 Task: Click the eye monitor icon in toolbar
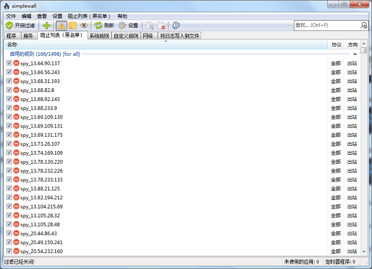84,25
